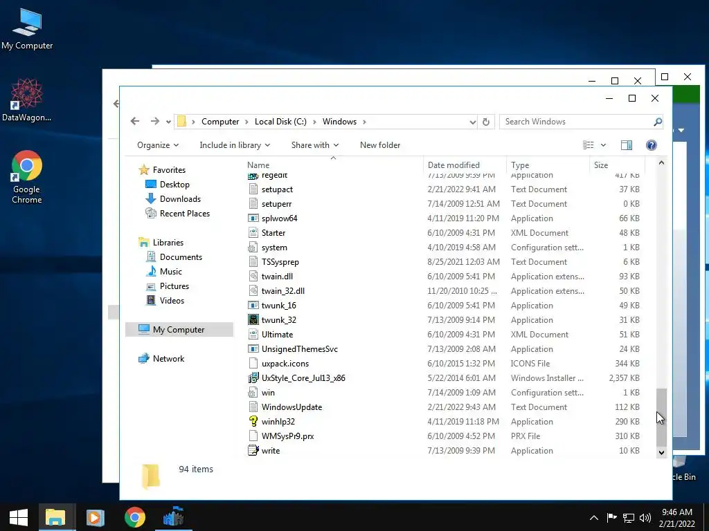This screenshot has height=531, width=709.
Task: Toggle the preview pane icon
Action: (x=626, y=145)
